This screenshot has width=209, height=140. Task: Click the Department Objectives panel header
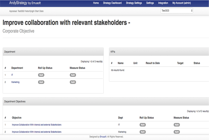click(x=106, y=102)
